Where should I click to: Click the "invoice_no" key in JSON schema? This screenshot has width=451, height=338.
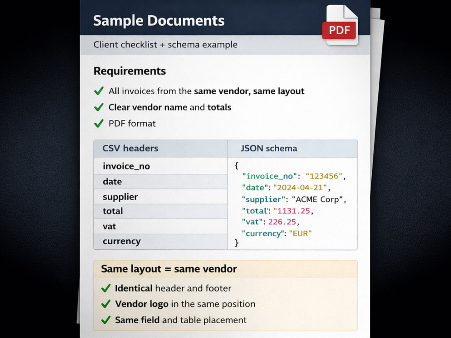[x=269, y=176]
